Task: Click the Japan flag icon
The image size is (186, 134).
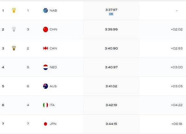Action: point(45,124)
